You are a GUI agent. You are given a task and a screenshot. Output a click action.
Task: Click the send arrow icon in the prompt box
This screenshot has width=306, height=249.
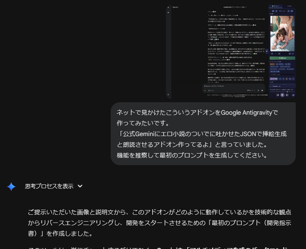[x=263, y=91]
